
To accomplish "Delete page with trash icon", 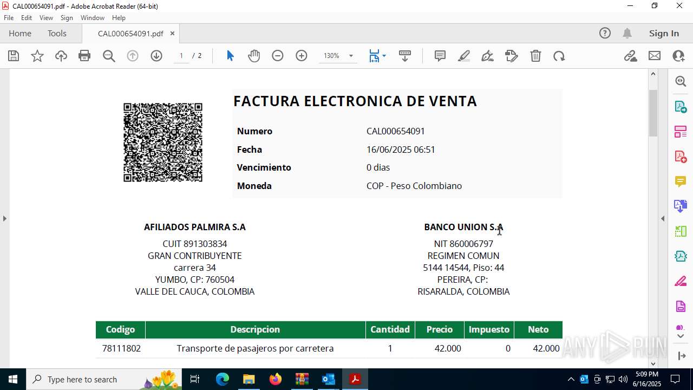I will (x=535, y=56).
